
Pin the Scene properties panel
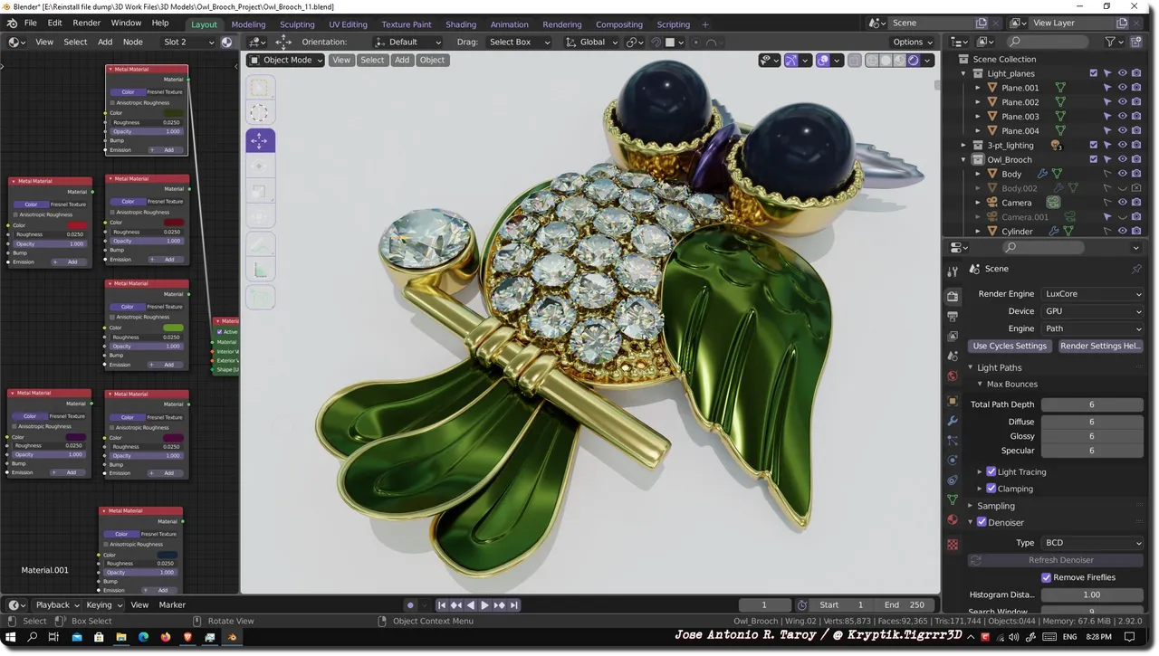click(x=1137, y=269)
